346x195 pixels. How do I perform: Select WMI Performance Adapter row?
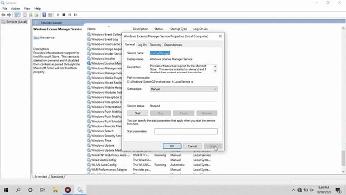[149, 170]
